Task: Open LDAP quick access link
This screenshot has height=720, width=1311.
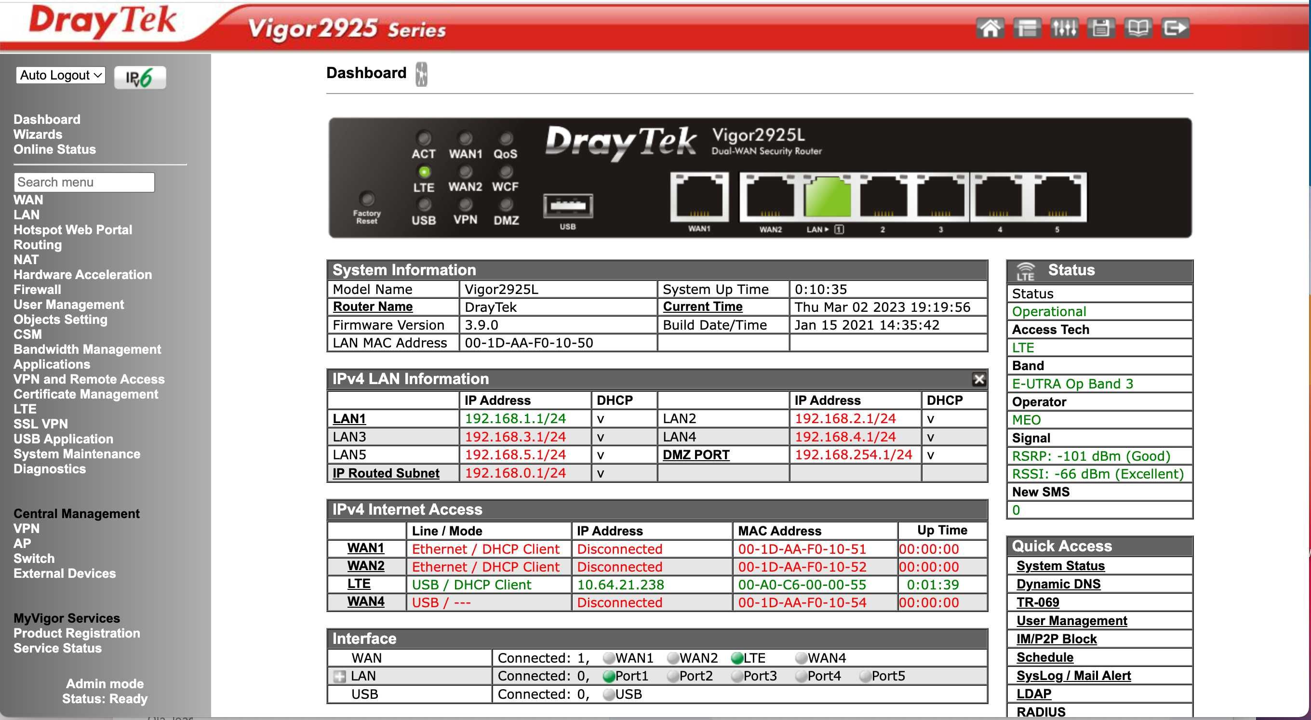Action: pos(1034,694)
